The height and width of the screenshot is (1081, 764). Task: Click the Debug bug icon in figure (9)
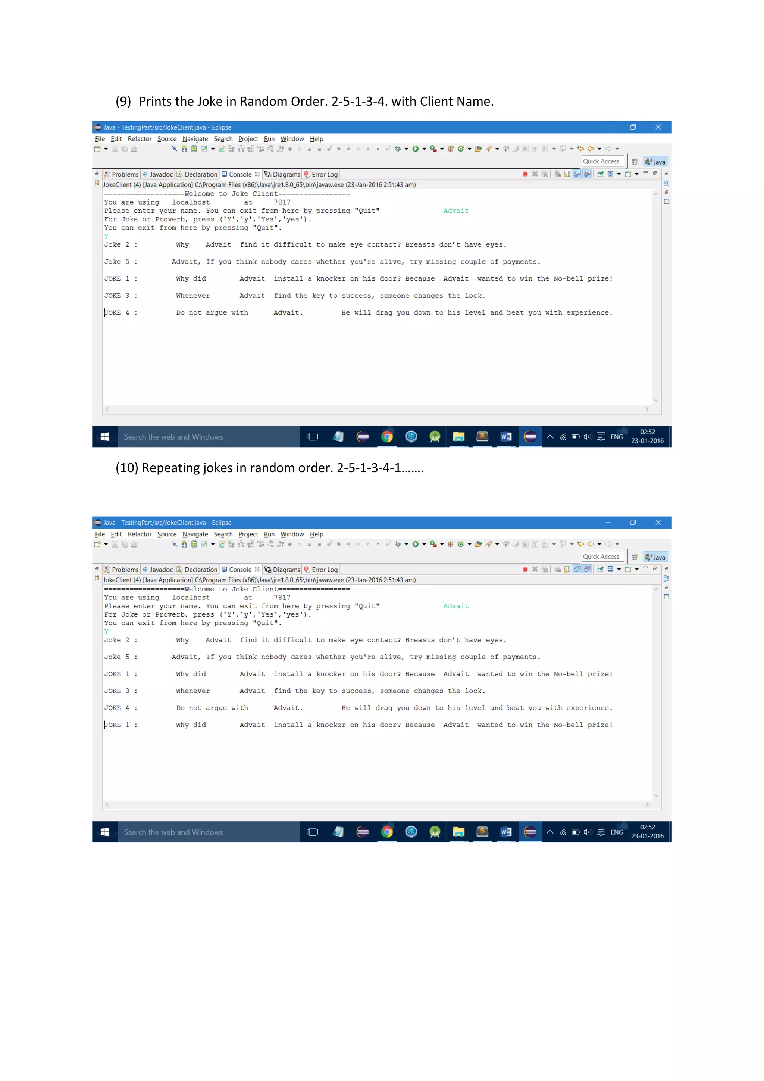pos(398,149)
